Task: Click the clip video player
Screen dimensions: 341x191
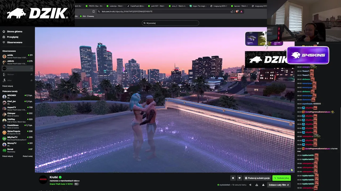Action: 165,100
